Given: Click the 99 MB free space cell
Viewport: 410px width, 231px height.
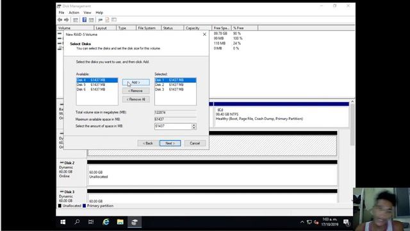Looking at the screenshot, I should (x=218, y=38).
